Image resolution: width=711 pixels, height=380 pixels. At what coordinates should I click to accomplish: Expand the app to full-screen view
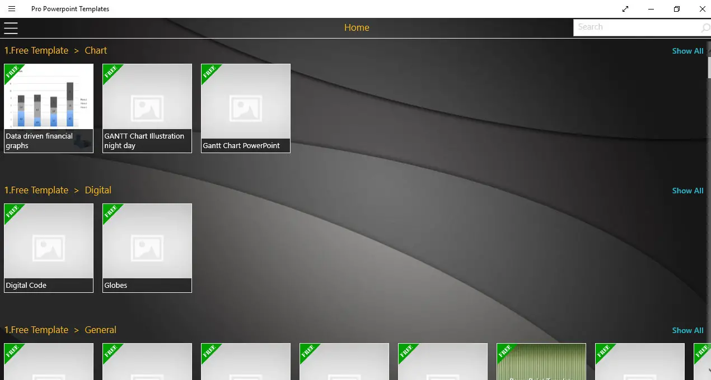(x=625, y=9)
